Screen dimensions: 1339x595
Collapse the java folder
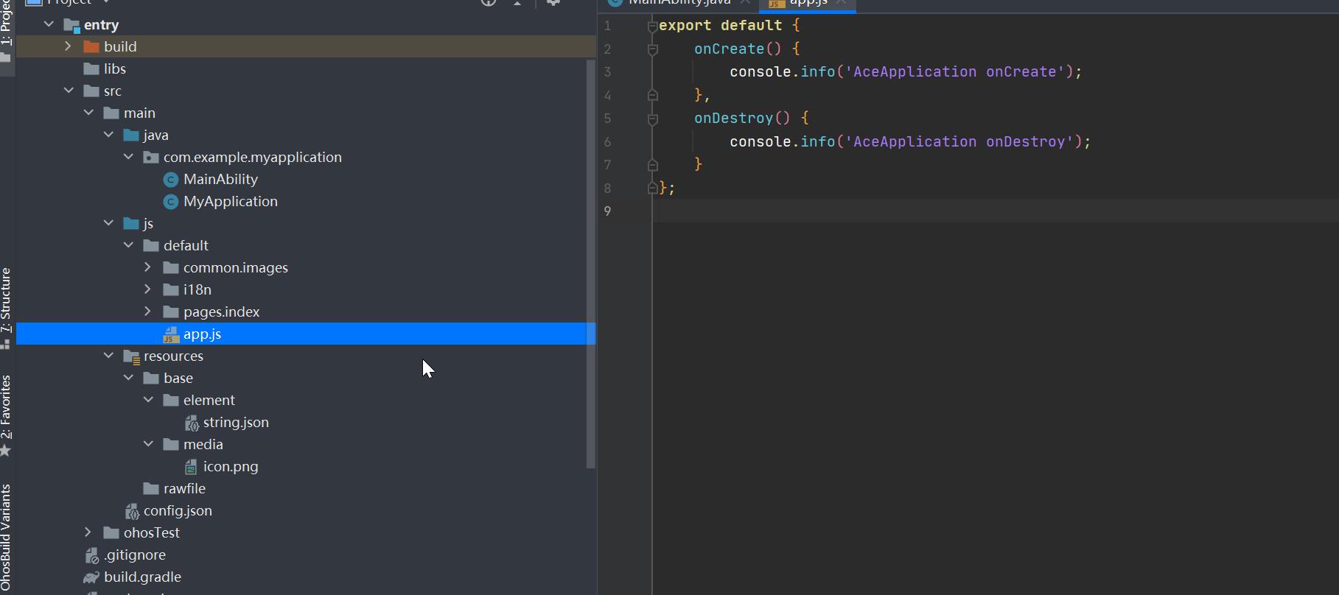(108, 135)
